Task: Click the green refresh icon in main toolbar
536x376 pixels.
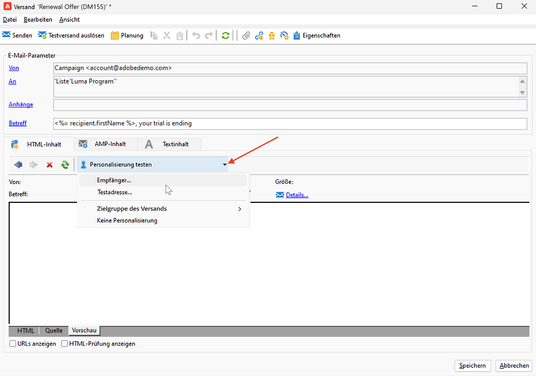Action: pyautogui.click(x=225, y=35)
